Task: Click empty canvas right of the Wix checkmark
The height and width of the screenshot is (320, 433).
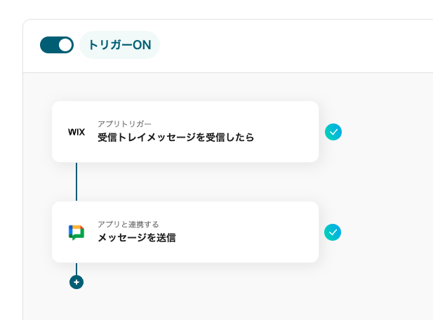Action: [386, 132]
